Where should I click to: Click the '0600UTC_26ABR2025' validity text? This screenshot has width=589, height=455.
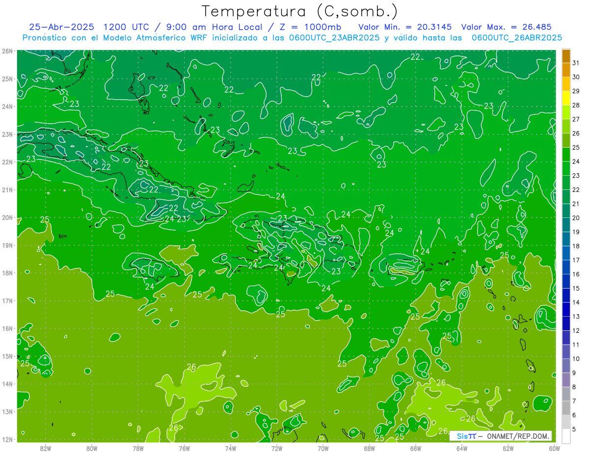517,38
